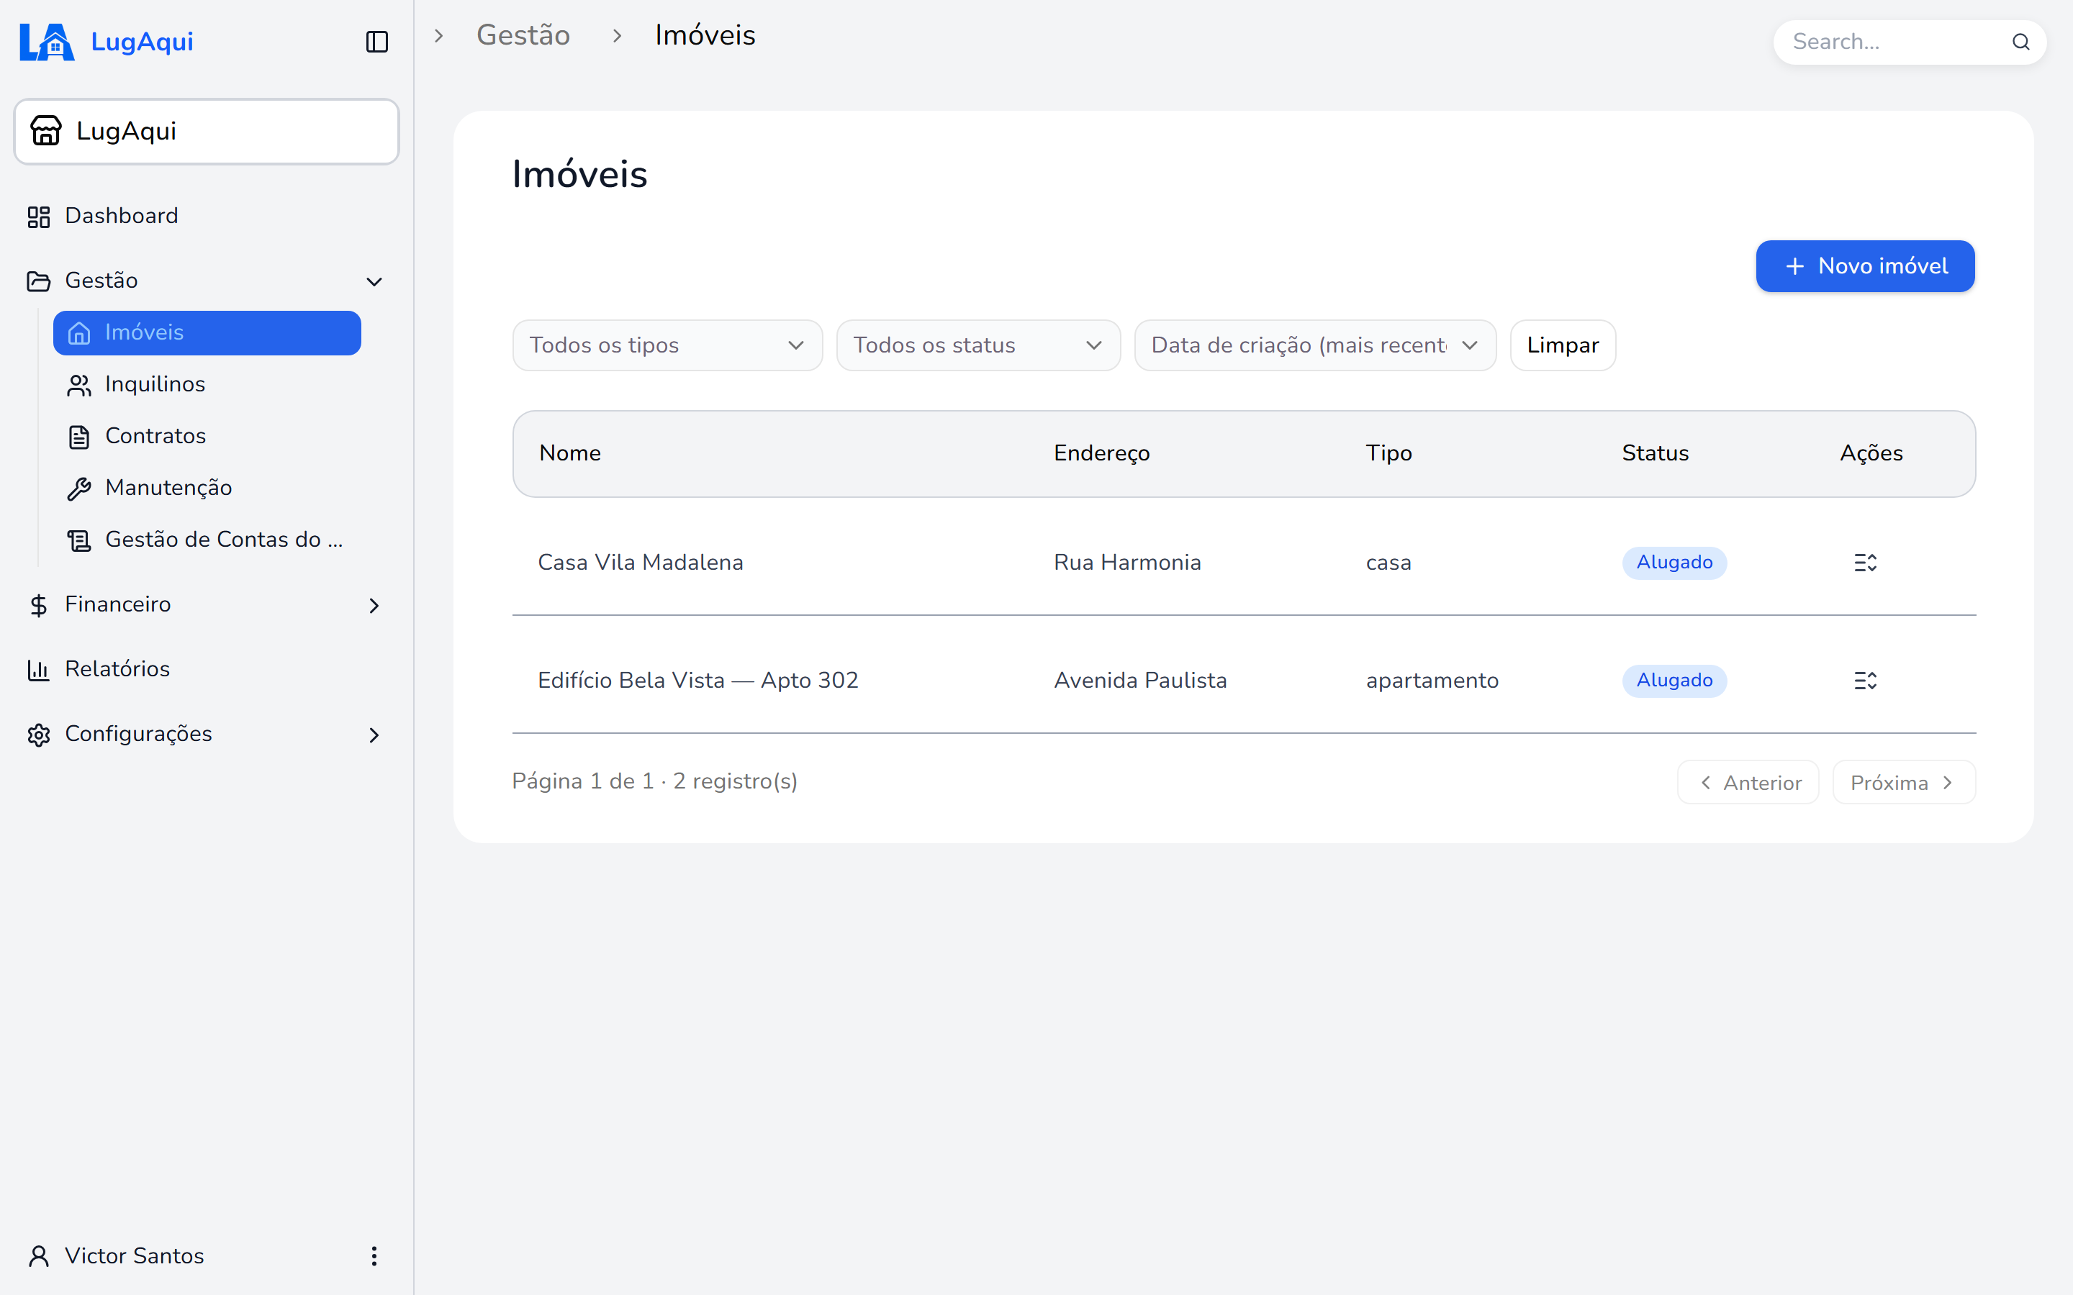Click the Limpar filters button
This screenshot has height=1295, width=2073.
pos(1563,345)
